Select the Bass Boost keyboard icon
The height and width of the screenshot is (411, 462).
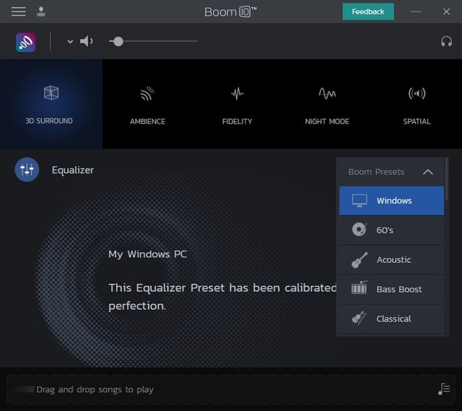click(x=359, y=289)
